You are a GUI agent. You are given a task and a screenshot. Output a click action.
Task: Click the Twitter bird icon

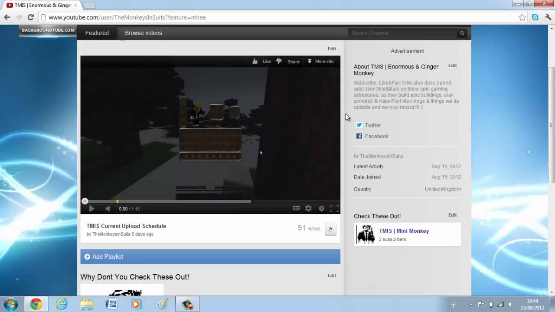point(359,125)
